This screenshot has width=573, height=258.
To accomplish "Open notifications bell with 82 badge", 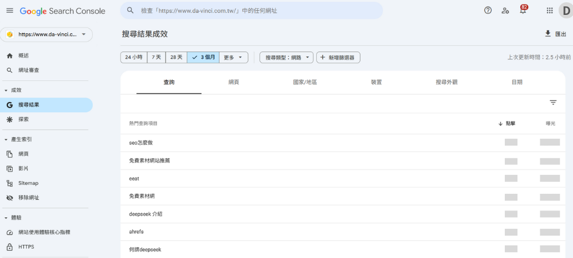I will point(523,10).
